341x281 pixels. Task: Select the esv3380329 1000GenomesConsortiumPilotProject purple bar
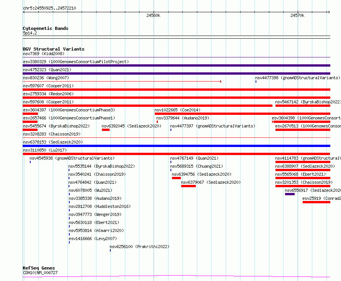click(x=176, y=65)
